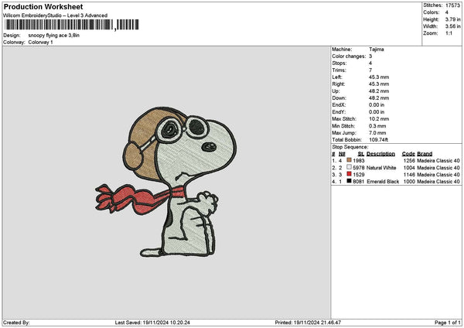Click the Height value 3.79 in
This screenshot has height=328, width=464.
452,19
